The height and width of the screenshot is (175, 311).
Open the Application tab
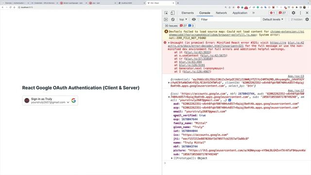click(x=240, y=13)
